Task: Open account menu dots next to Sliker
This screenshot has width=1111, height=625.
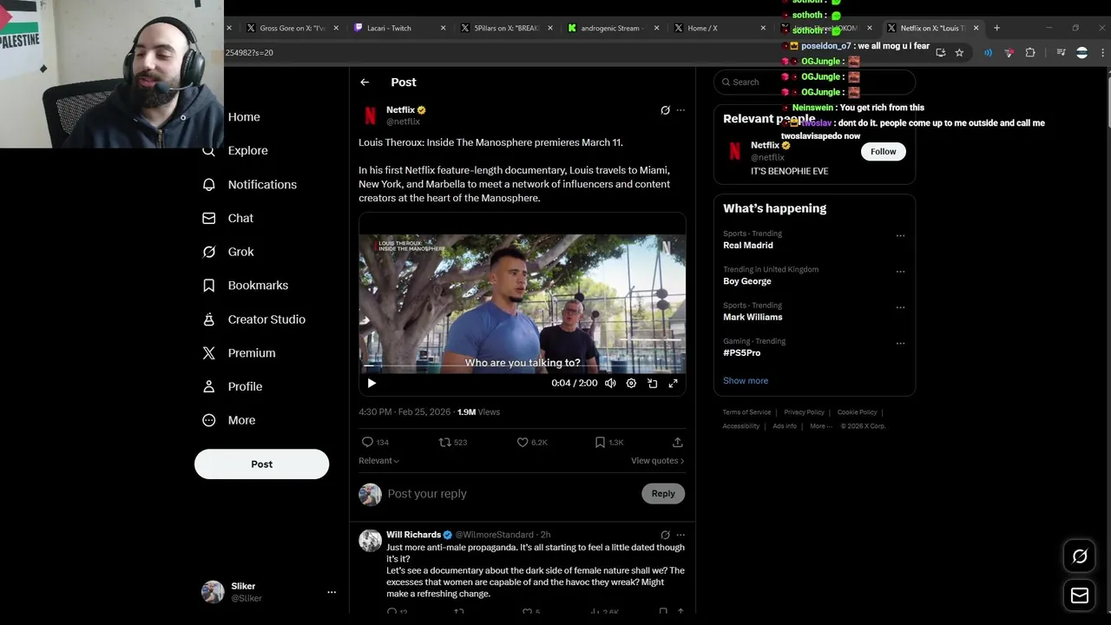Action: (x=332, y=592)
